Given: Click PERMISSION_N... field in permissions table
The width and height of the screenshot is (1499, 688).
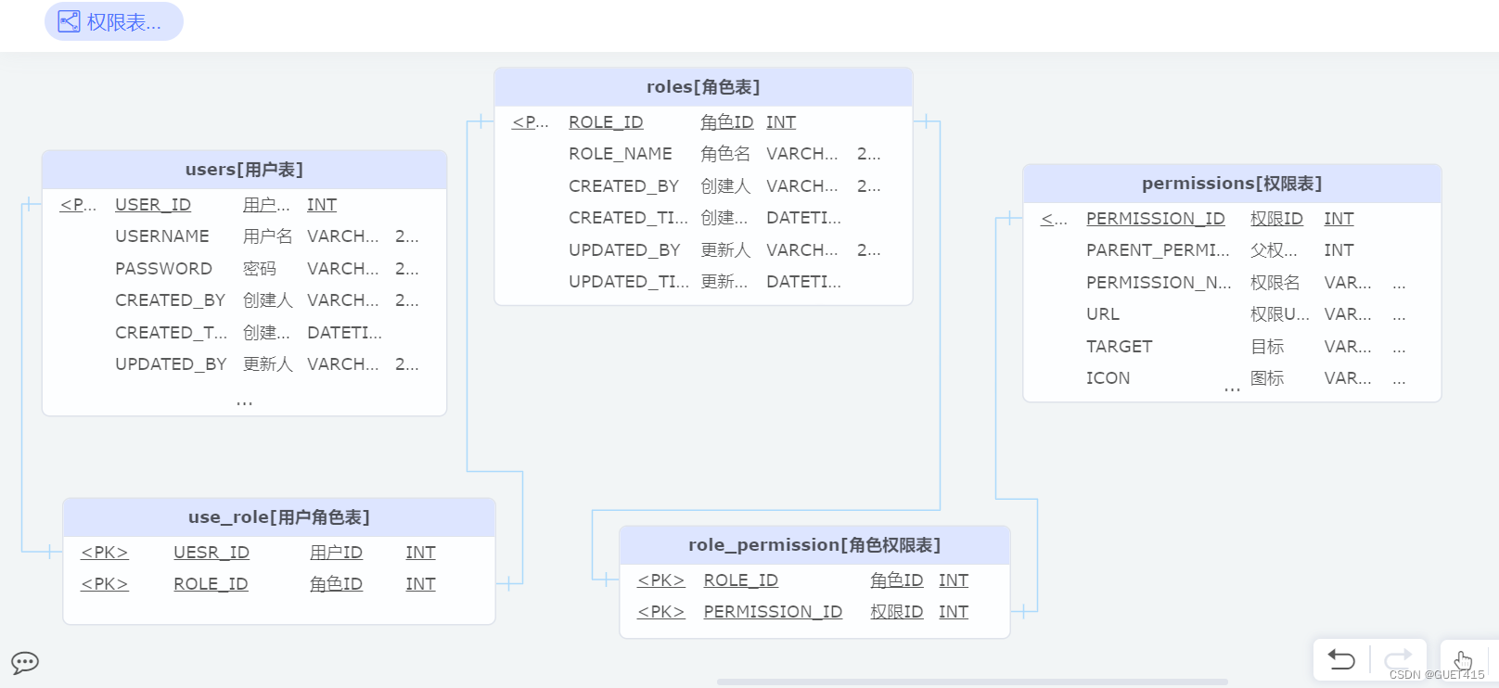Looking at the screenshot, I should pos(1159,283).
